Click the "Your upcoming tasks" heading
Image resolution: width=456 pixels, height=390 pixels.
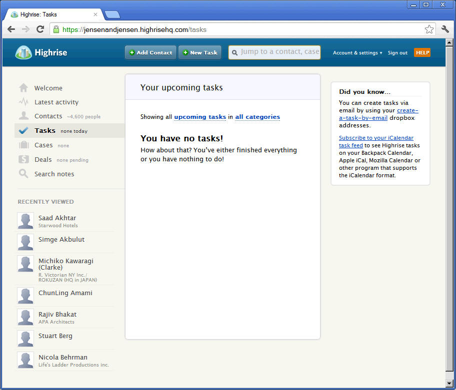point(181,87)
